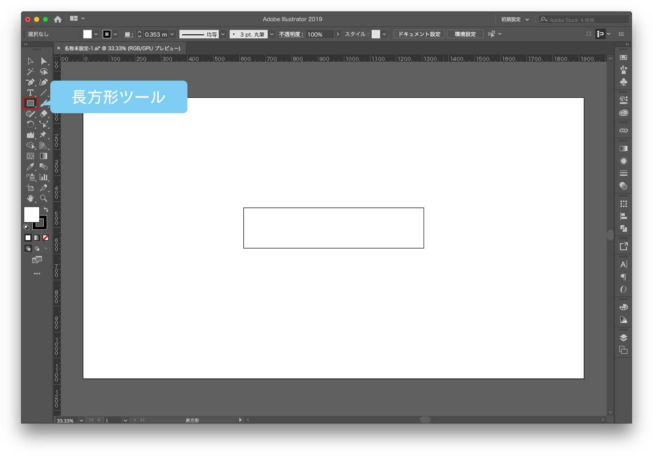Change screen mode button
Image resolution: width=653 pixels, height=456 pixels.
[37, 260]
